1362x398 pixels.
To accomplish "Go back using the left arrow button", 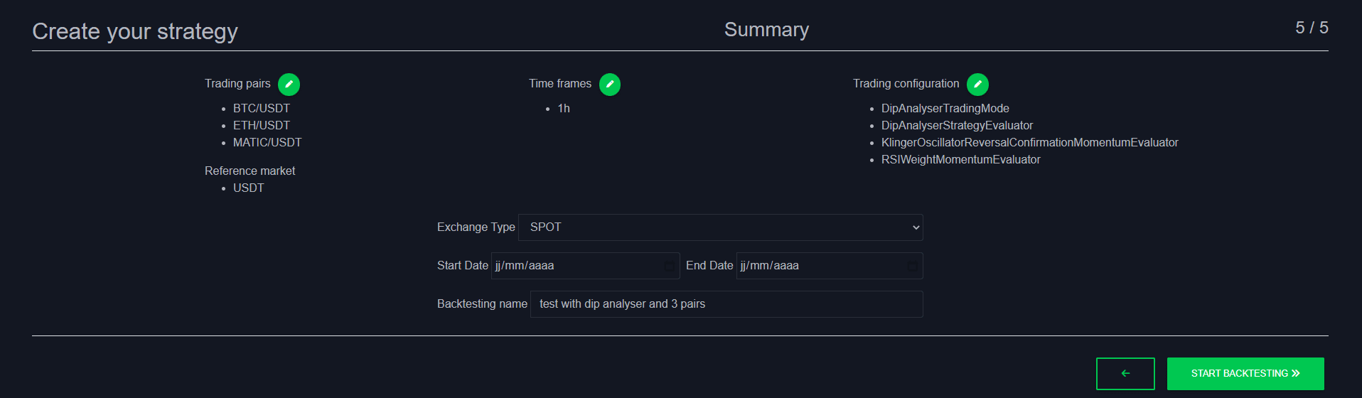I will pyautogui.click(x=1125, y=374).
